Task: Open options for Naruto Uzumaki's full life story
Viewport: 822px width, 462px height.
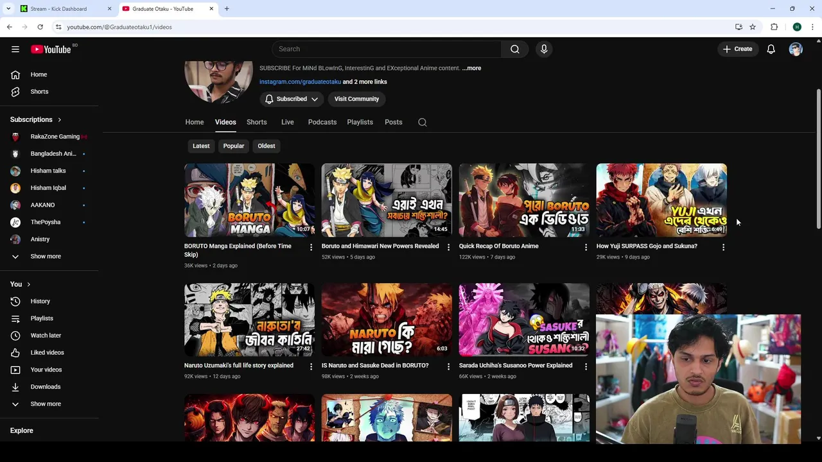Action: pos(311,366)
